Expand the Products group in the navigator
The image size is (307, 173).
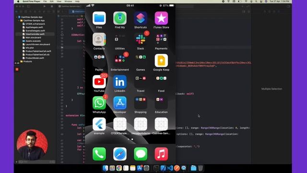click(x=19, y=62)
